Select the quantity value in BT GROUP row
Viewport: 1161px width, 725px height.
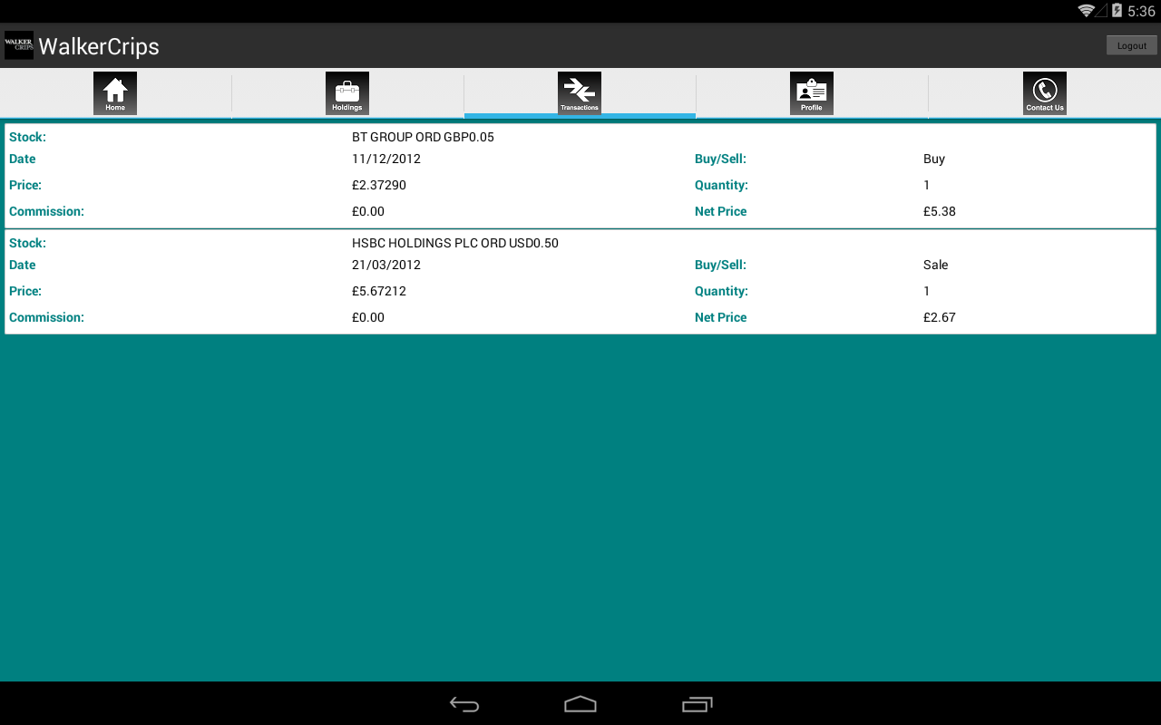[927, 185]
